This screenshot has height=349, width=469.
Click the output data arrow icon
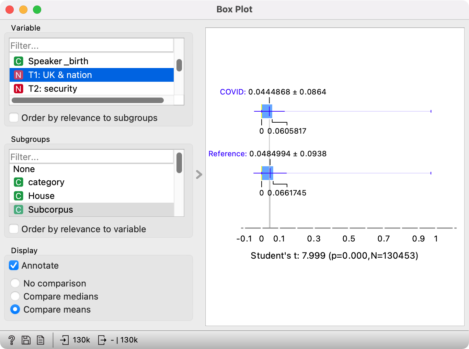point(102,340)
